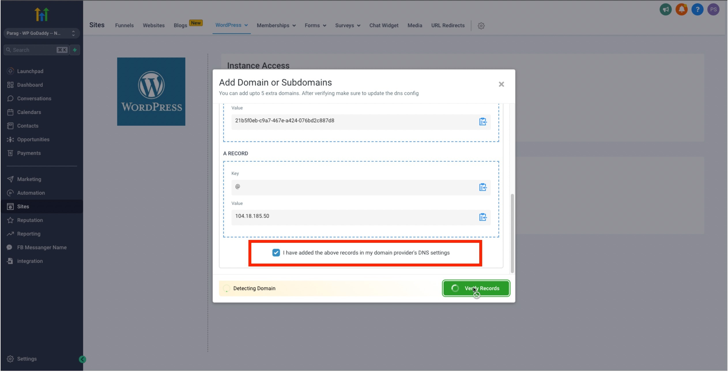Screen dimensions: 728x372
Task: Expand the Surveys dropdown
Action: 348,25
